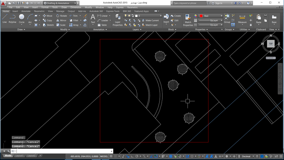
Task: Click the Leader tool
Action: [103, 20]
